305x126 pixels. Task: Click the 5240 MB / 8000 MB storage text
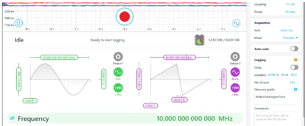click(x=224, y=40)
